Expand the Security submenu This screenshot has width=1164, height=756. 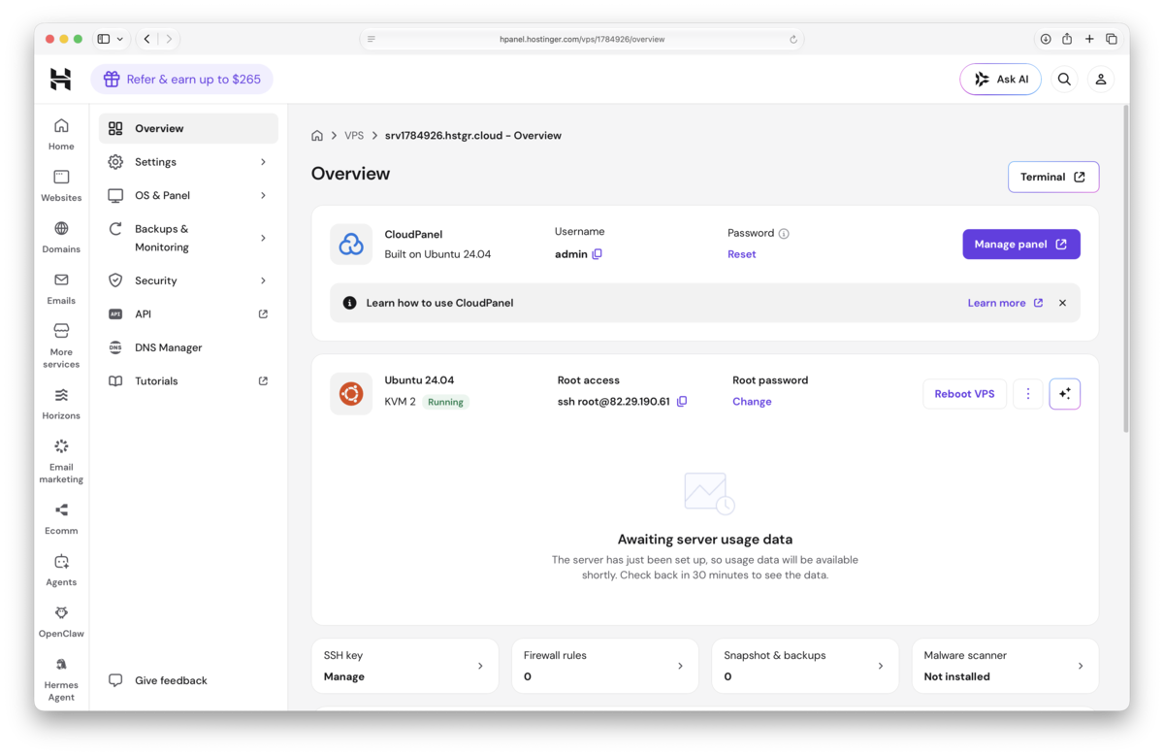point(263,280)
